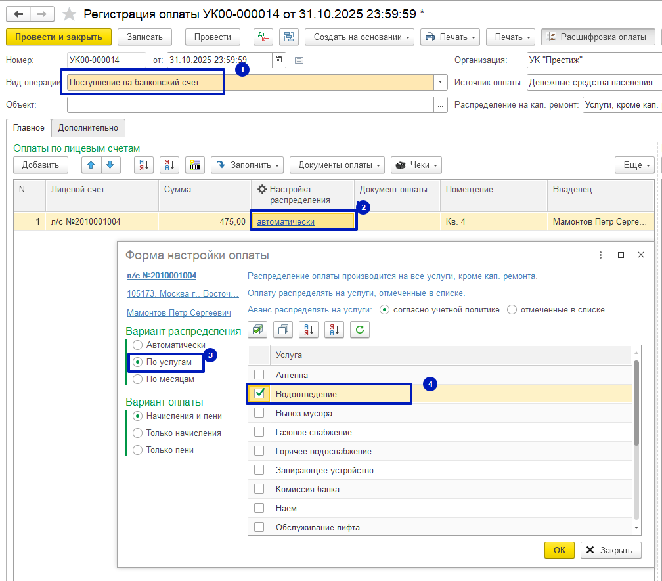
Task: Open 'Создать на основании' dropdown
Action: coord(360,37)
